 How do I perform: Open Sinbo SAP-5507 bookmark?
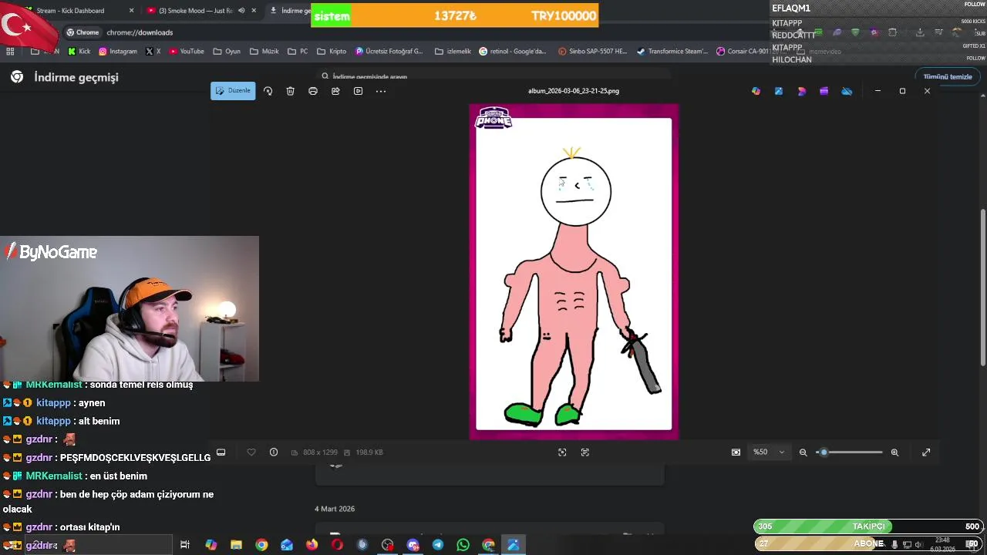tap(592, 52)
